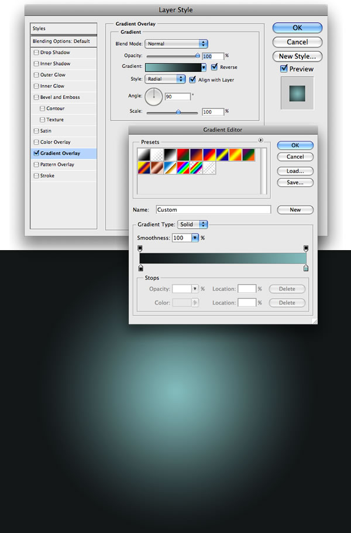The image size is (351, 533).
Task: Open the Style dropdown showing Radial
Action: point(165,79)
